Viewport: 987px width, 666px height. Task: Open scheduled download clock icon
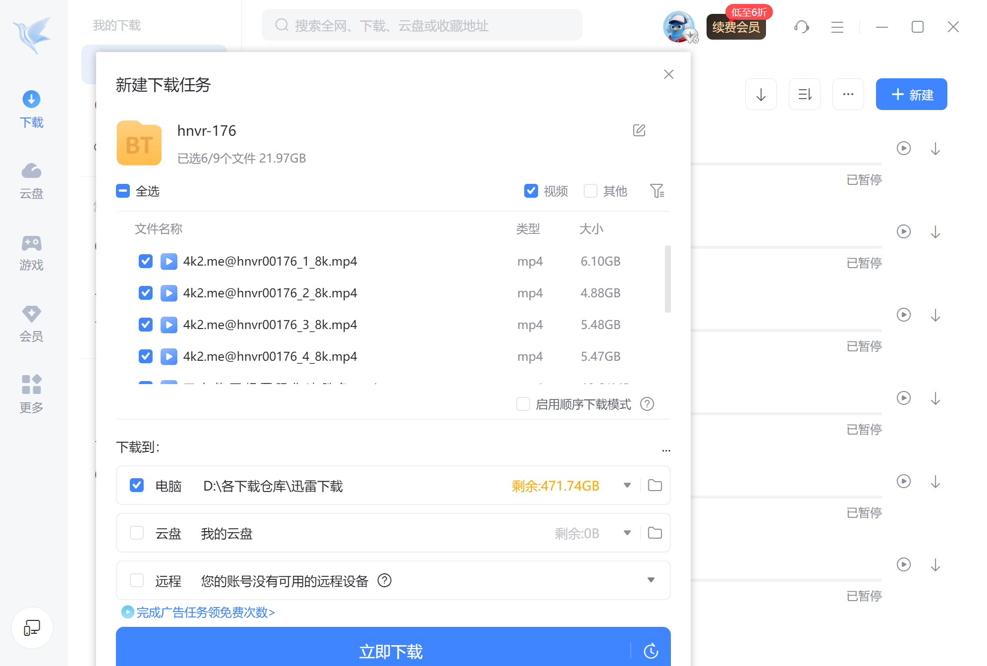click(651, 651)
